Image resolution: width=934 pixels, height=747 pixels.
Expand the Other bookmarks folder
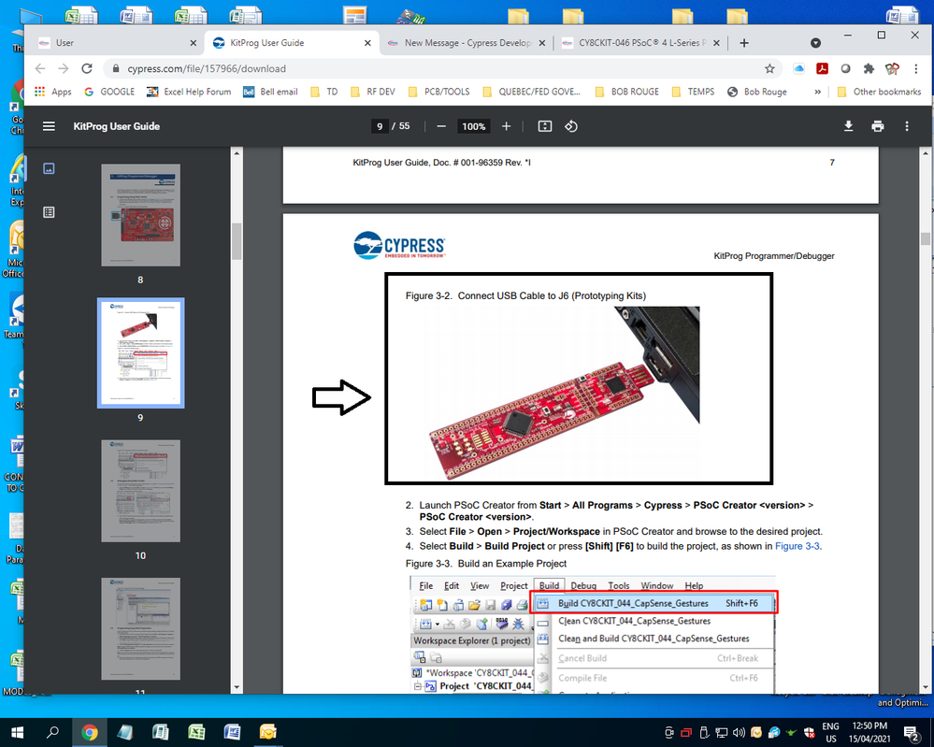click(x=879, y=92)
